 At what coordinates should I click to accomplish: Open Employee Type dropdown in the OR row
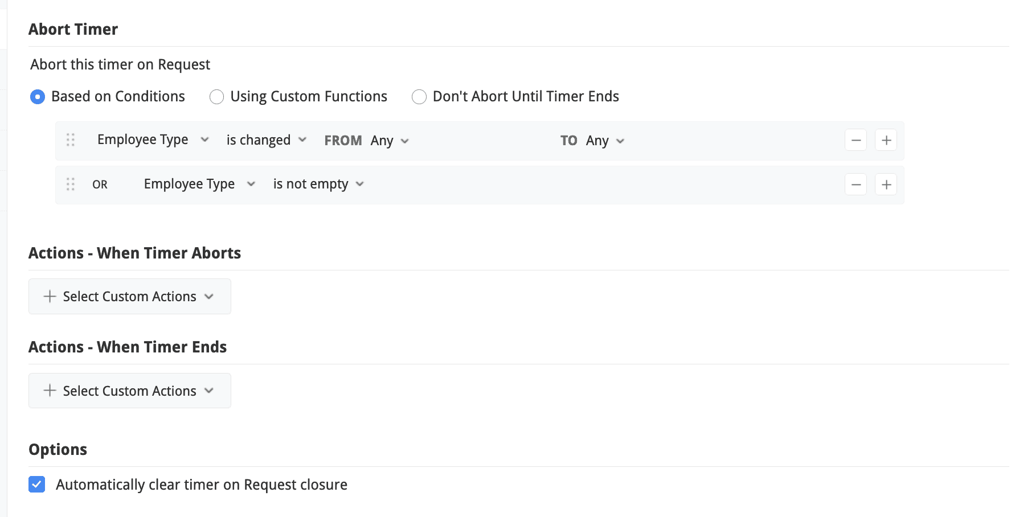click(199, 184)
